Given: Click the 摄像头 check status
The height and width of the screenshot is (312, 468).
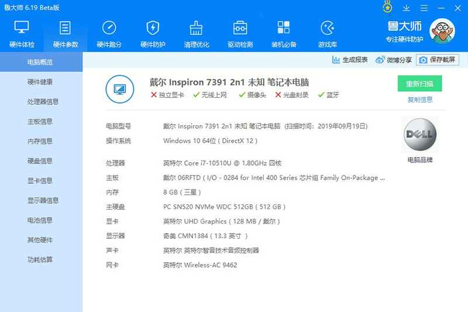Looking at the screenshot, I should [253, 95].
